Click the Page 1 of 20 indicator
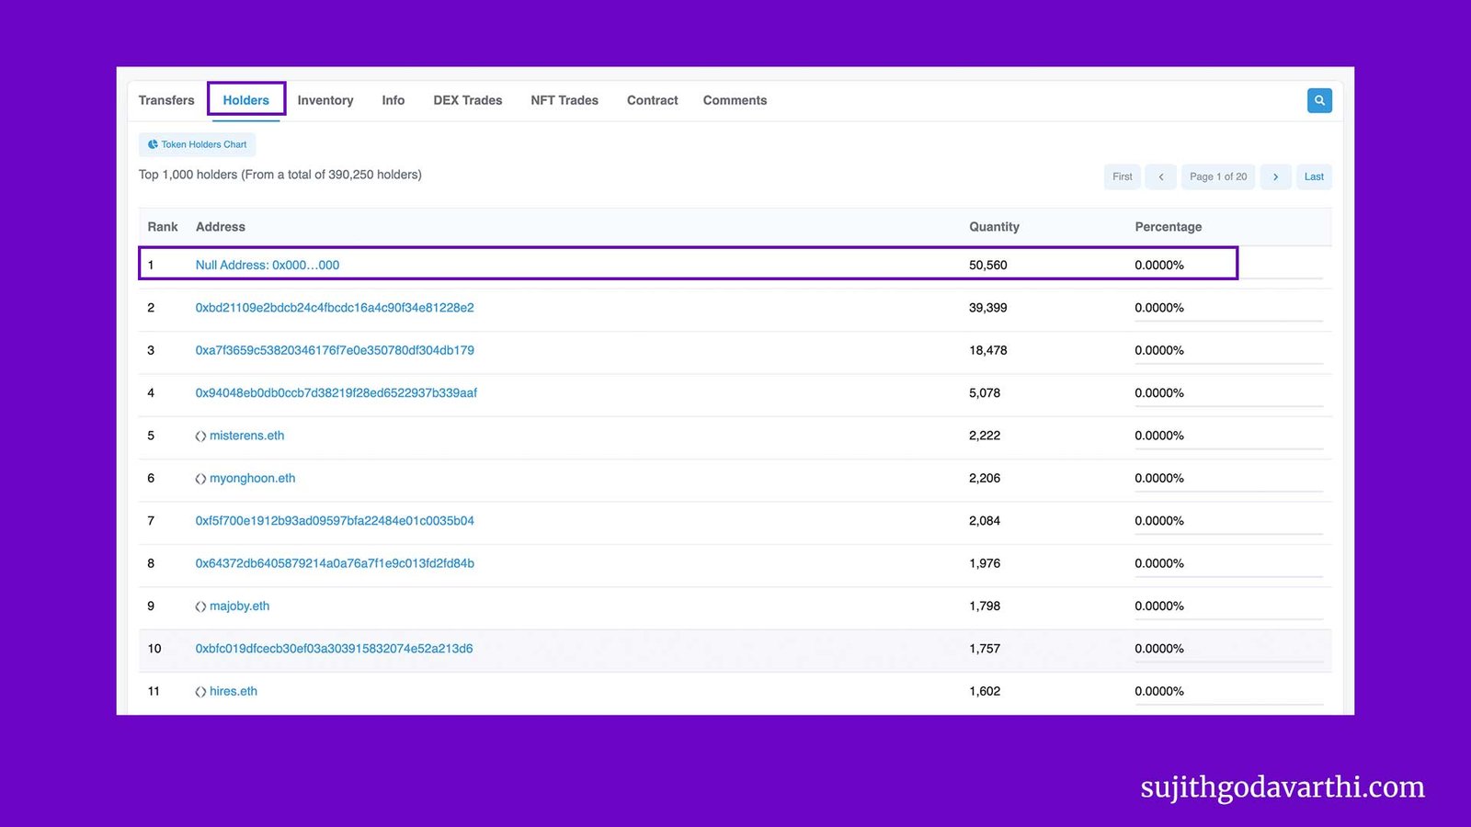The height and width of the screenshot is (827, 1471). 1218,176
